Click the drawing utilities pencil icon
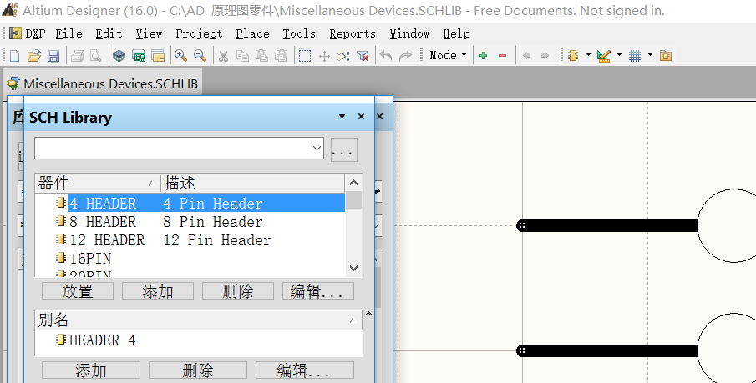 pyautogui.click(x=604, y=56)
